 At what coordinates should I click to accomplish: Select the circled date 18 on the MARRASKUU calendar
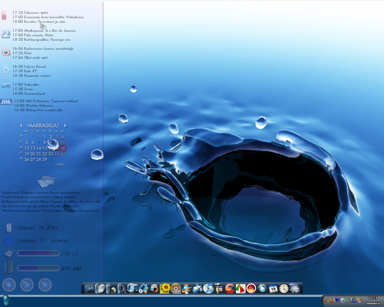coord(62,148)
